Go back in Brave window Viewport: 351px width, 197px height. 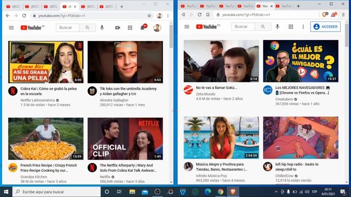click(x=183, y=15)
